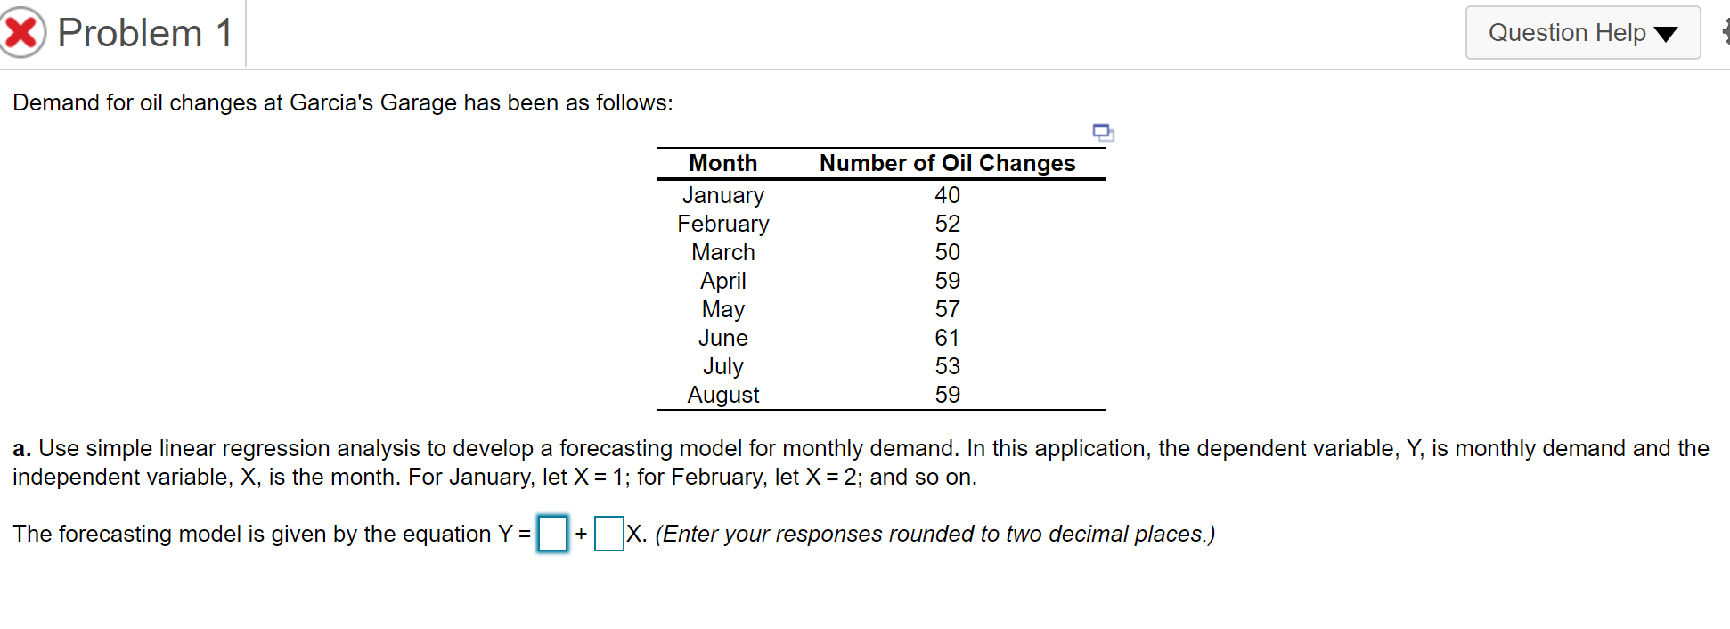Select the Number of Oil Changes column header
Image resolution: width=1730 pixels, height=629 pixels.
coord(948,163)
